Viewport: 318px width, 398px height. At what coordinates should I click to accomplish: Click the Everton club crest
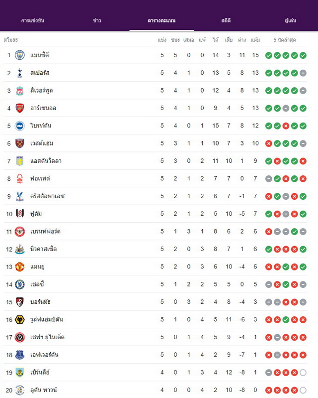point(20,355)
